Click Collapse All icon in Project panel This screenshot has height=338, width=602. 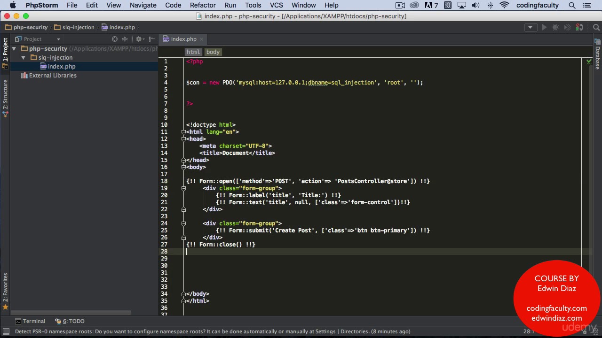pos(125,39)
